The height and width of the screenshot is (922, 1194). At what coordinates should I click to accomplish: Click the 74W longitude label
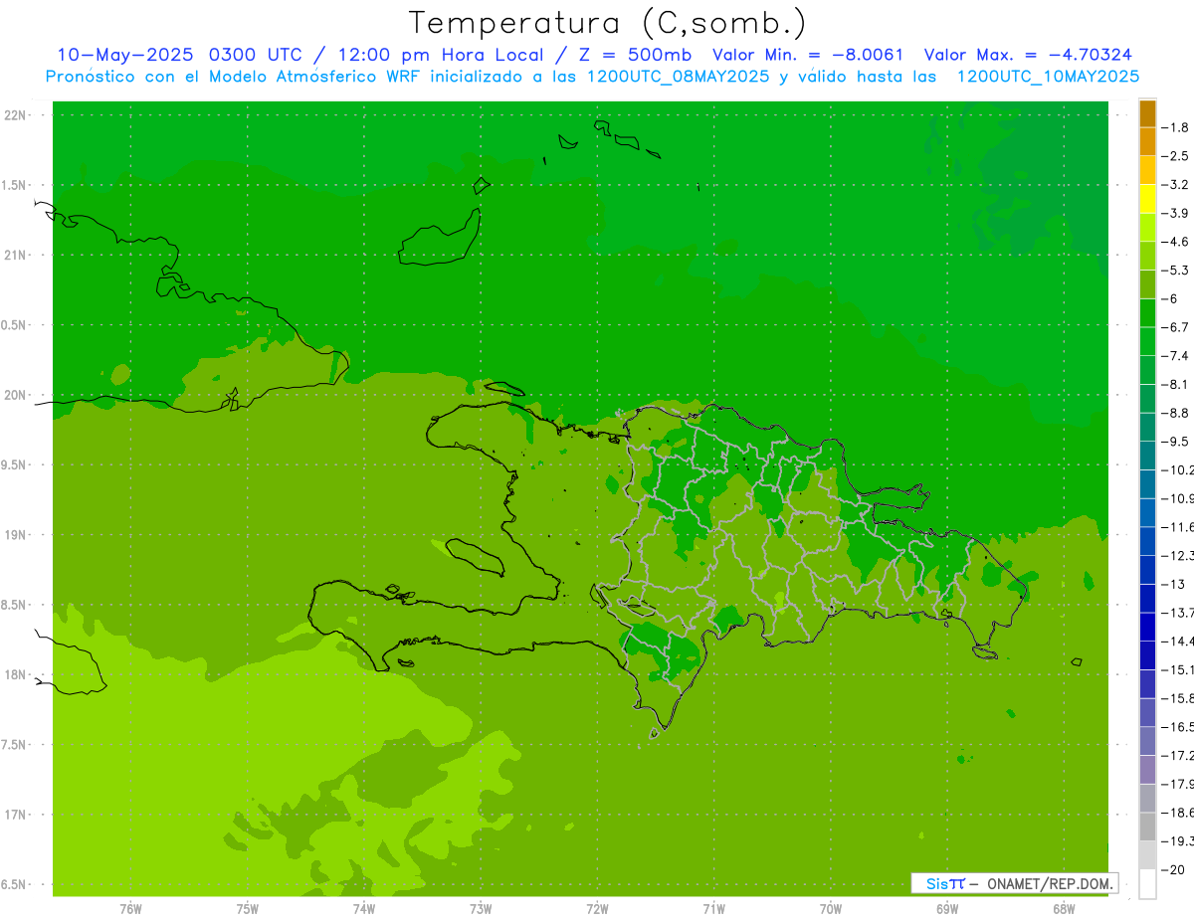[x=363, y=909]
